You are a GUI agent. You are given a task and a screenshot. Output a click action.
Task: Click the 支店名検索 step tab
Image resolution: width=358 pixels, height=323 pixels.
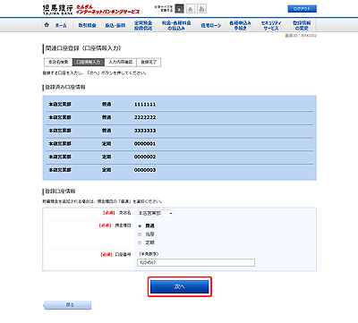point(58,62)
